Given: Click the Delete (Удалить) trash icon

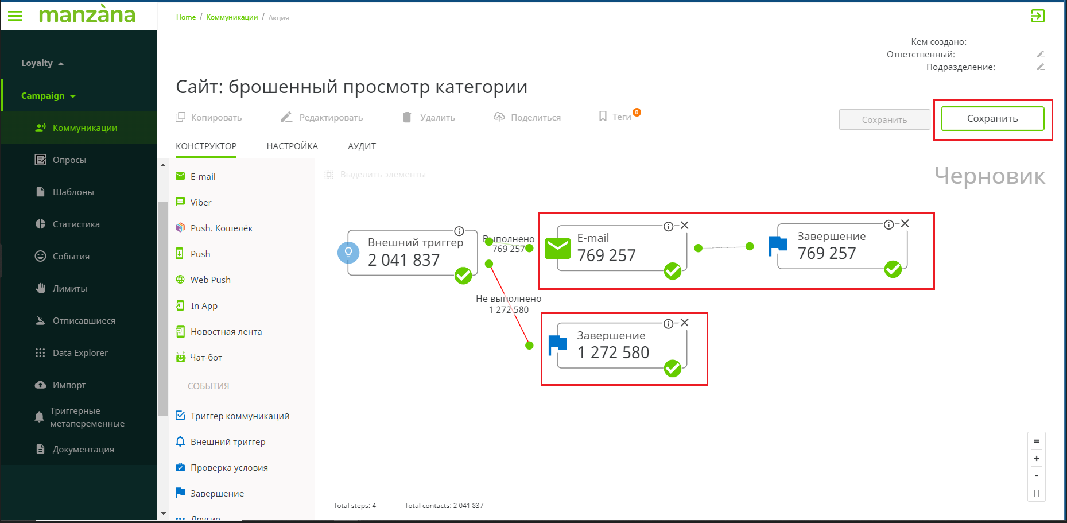Looking at the screenshot, I should tap(407, 117).
